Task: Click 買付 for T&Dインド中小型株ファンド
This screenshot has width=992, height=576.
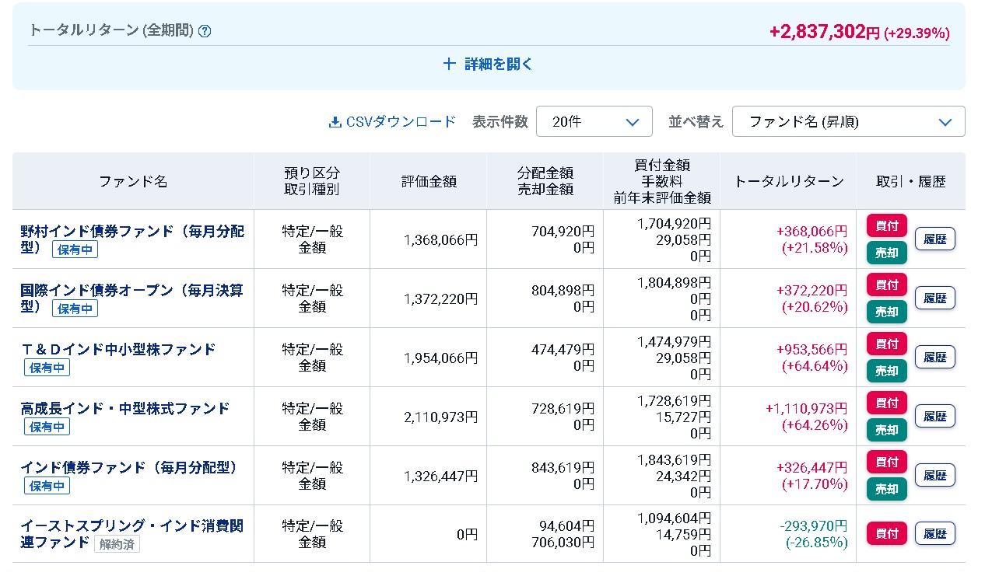Action: point(886,344)
